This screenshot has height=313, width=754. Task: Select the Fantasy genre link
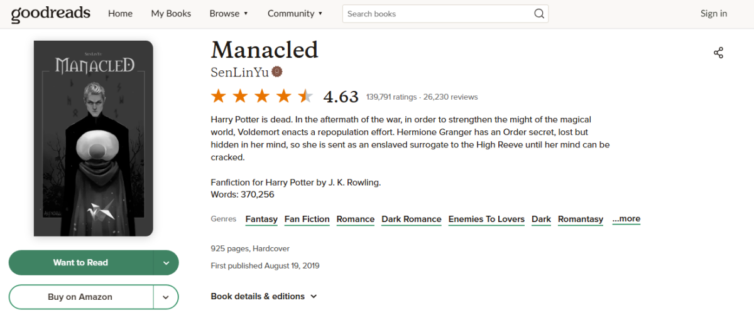261,219
